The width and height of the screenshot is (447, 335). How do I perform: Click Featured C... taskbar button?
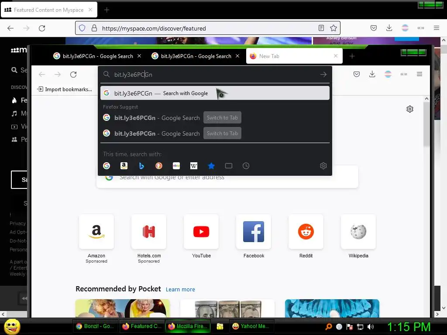142,326
